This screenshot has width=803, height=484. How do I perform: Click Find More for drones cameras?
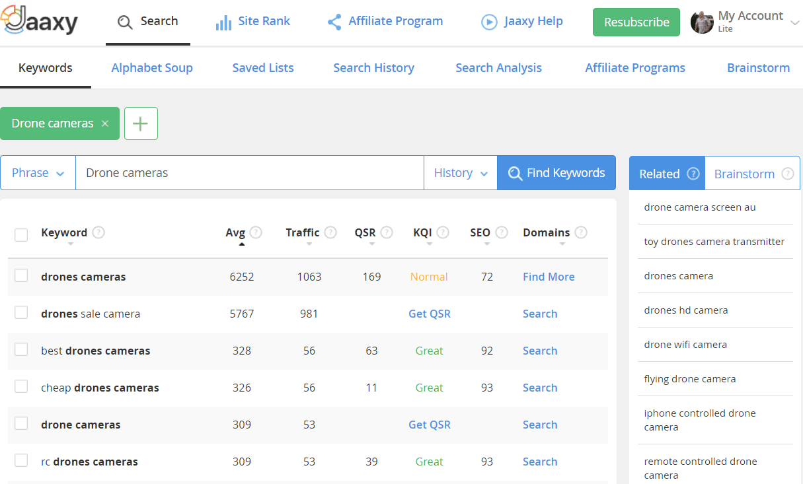click(549, 277)
